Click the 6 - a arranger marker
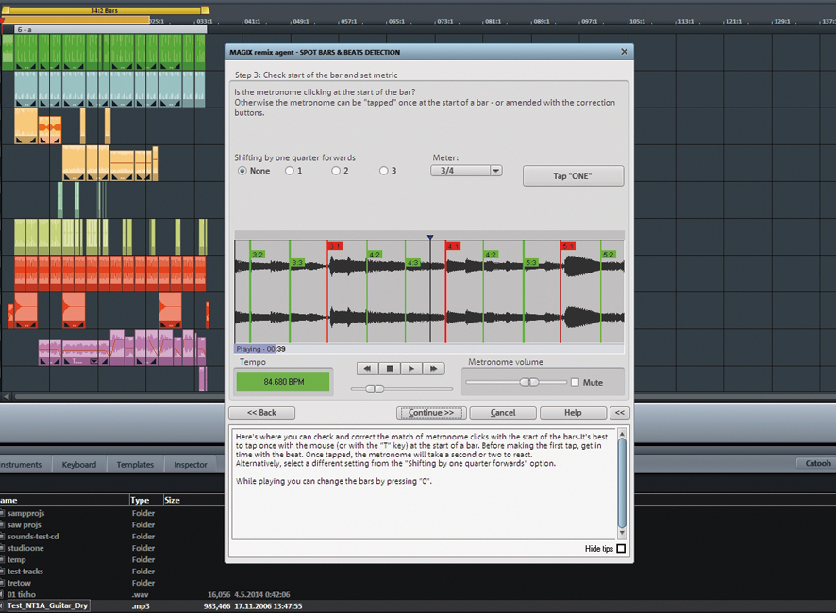 111,30
